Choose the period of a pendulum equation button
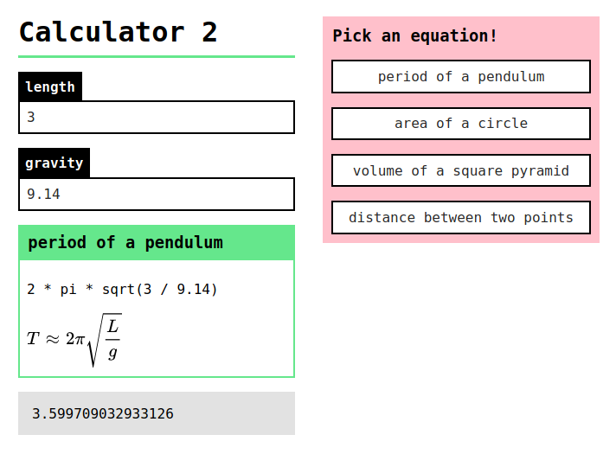The image size is (616, 454). coord(461,77)
